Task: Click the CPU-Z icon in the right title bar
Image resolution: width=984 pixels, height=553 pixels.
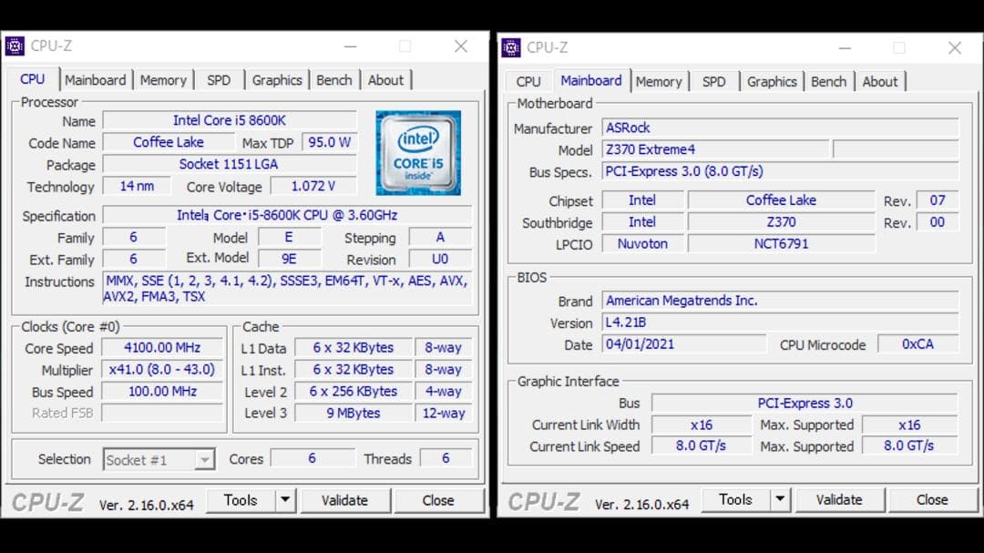Action: click(510, 47)
